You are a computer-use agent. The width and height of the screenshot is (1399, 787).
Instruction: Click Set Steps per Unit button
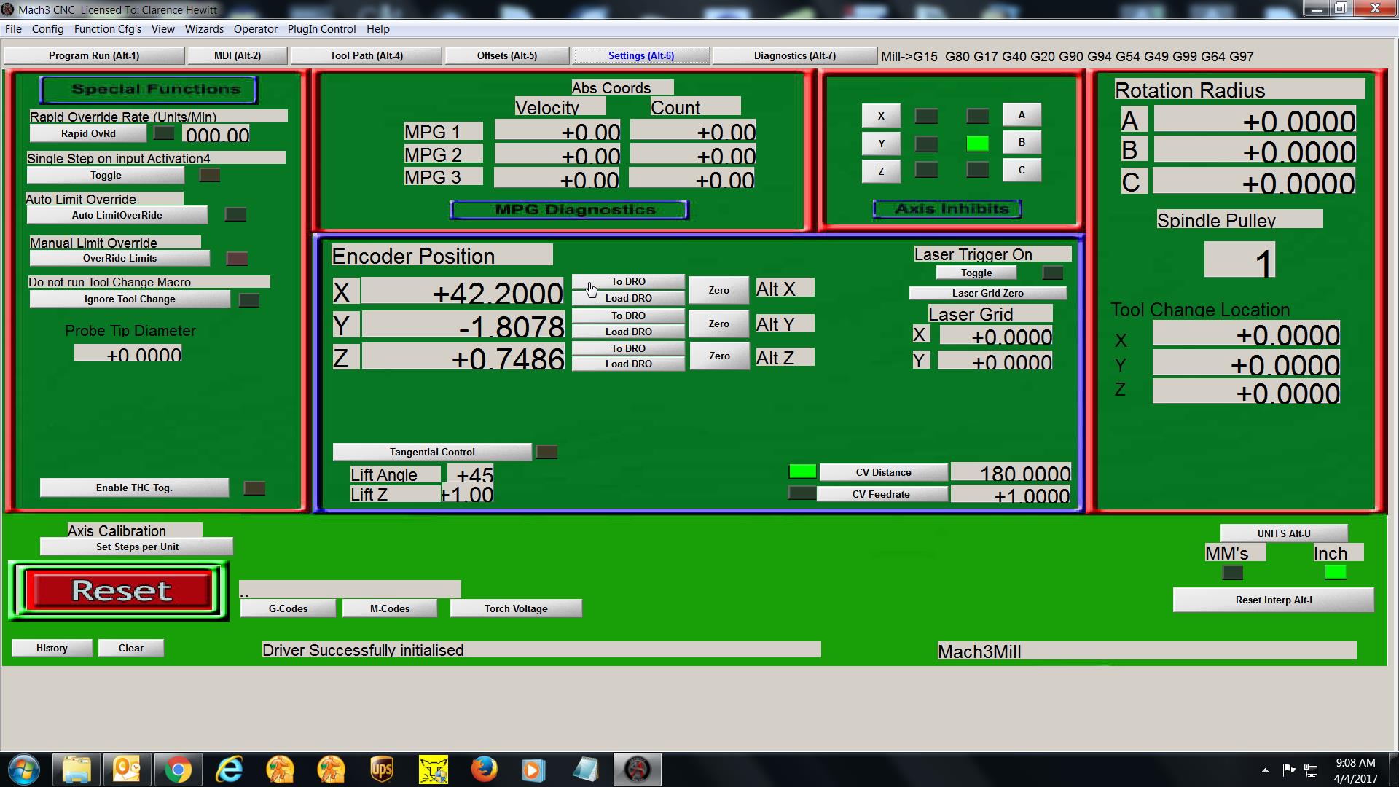(137, 547)
